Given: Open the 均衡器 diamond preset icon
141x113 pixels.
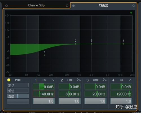Looking at the screenshot, I should (134, 6).
